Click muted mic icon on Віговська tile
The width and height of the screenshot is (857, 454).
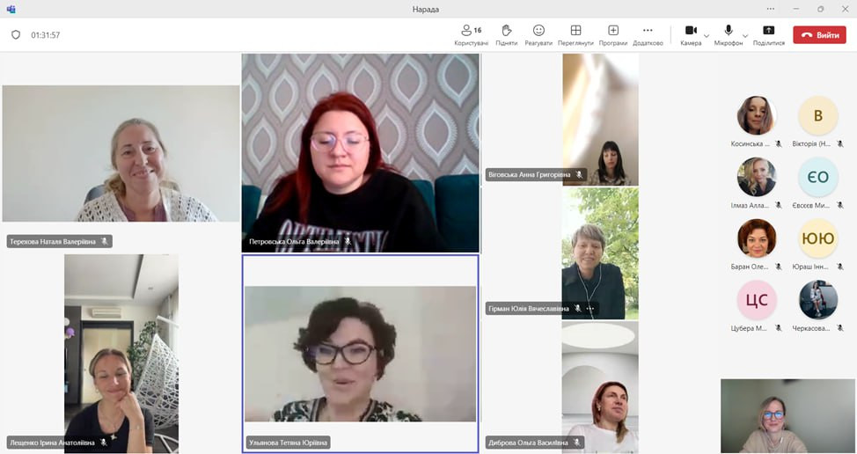(579, 175)
